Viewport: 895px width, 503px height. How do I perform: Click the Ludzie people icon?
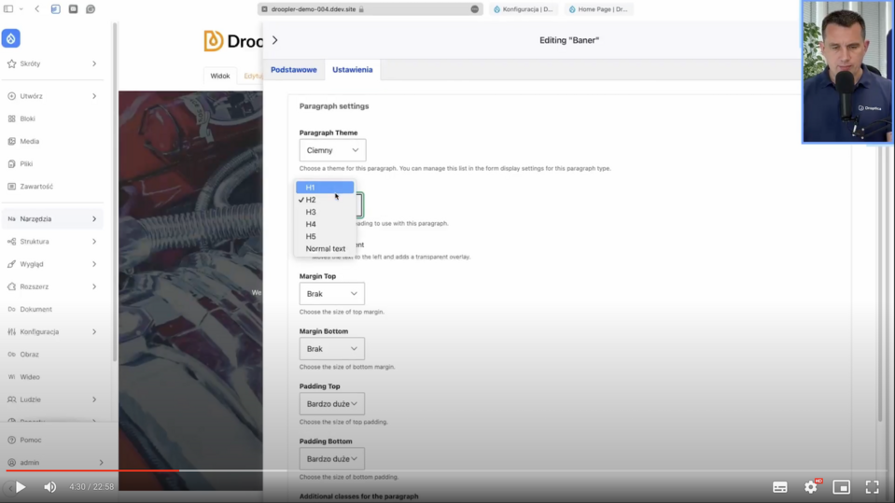[x=11, y=399]
